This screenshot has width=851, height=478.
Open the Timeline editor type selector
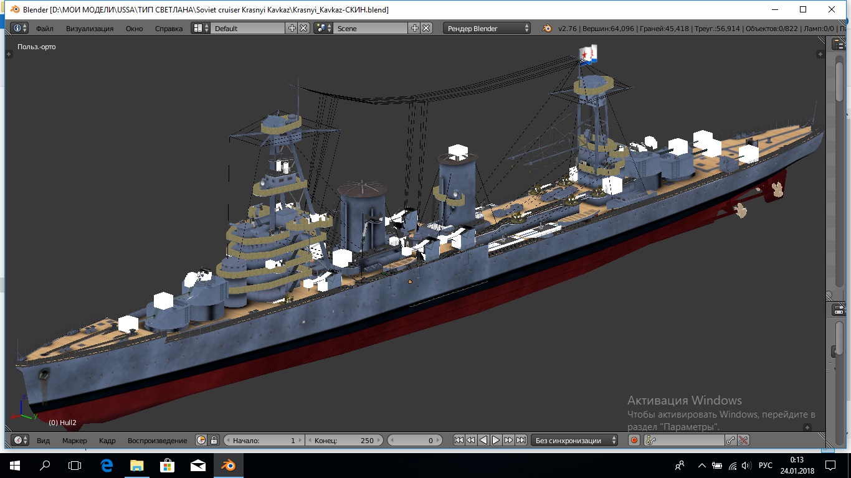(20, 440)
